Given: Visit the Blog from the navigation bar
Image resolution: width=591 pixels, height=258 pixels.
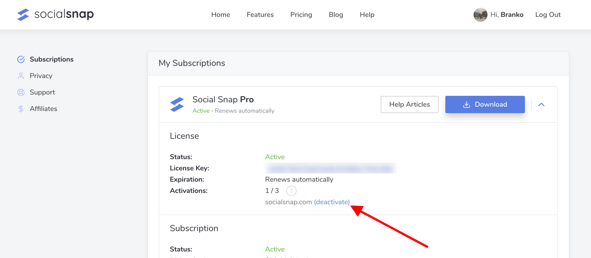Looking at the screenshot, I should [x=336, y=14].
